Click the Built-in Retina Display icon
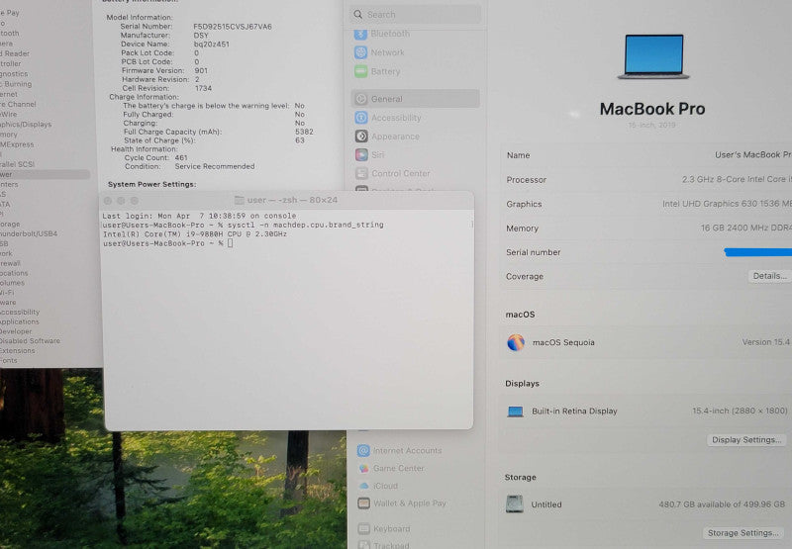The width and height of the screenshot is (792, 549). [x=515, y=412]
